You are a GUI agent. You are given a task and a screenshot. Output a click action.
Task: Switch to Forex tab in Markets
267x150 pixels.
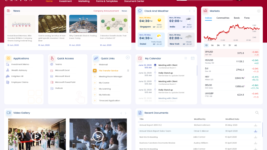pyautogui.click(x=247, y=18)
